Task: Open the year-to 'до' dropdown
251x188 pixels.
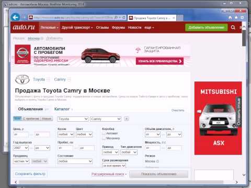Action: (x=42, y=148)
